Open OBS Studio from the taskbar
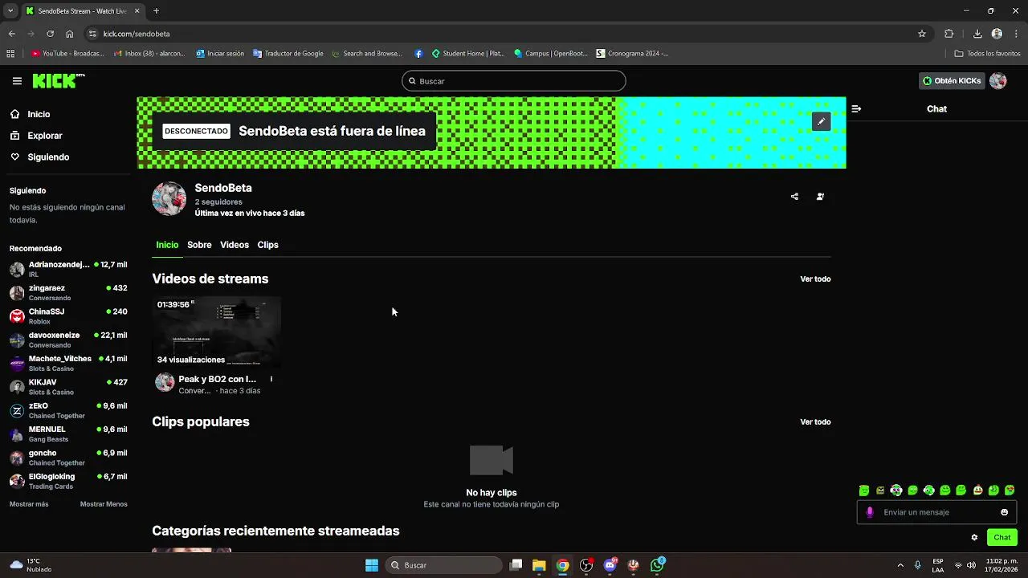Image resolution: width=1028 pixels, height=578 pixels. tap(586, 565)
